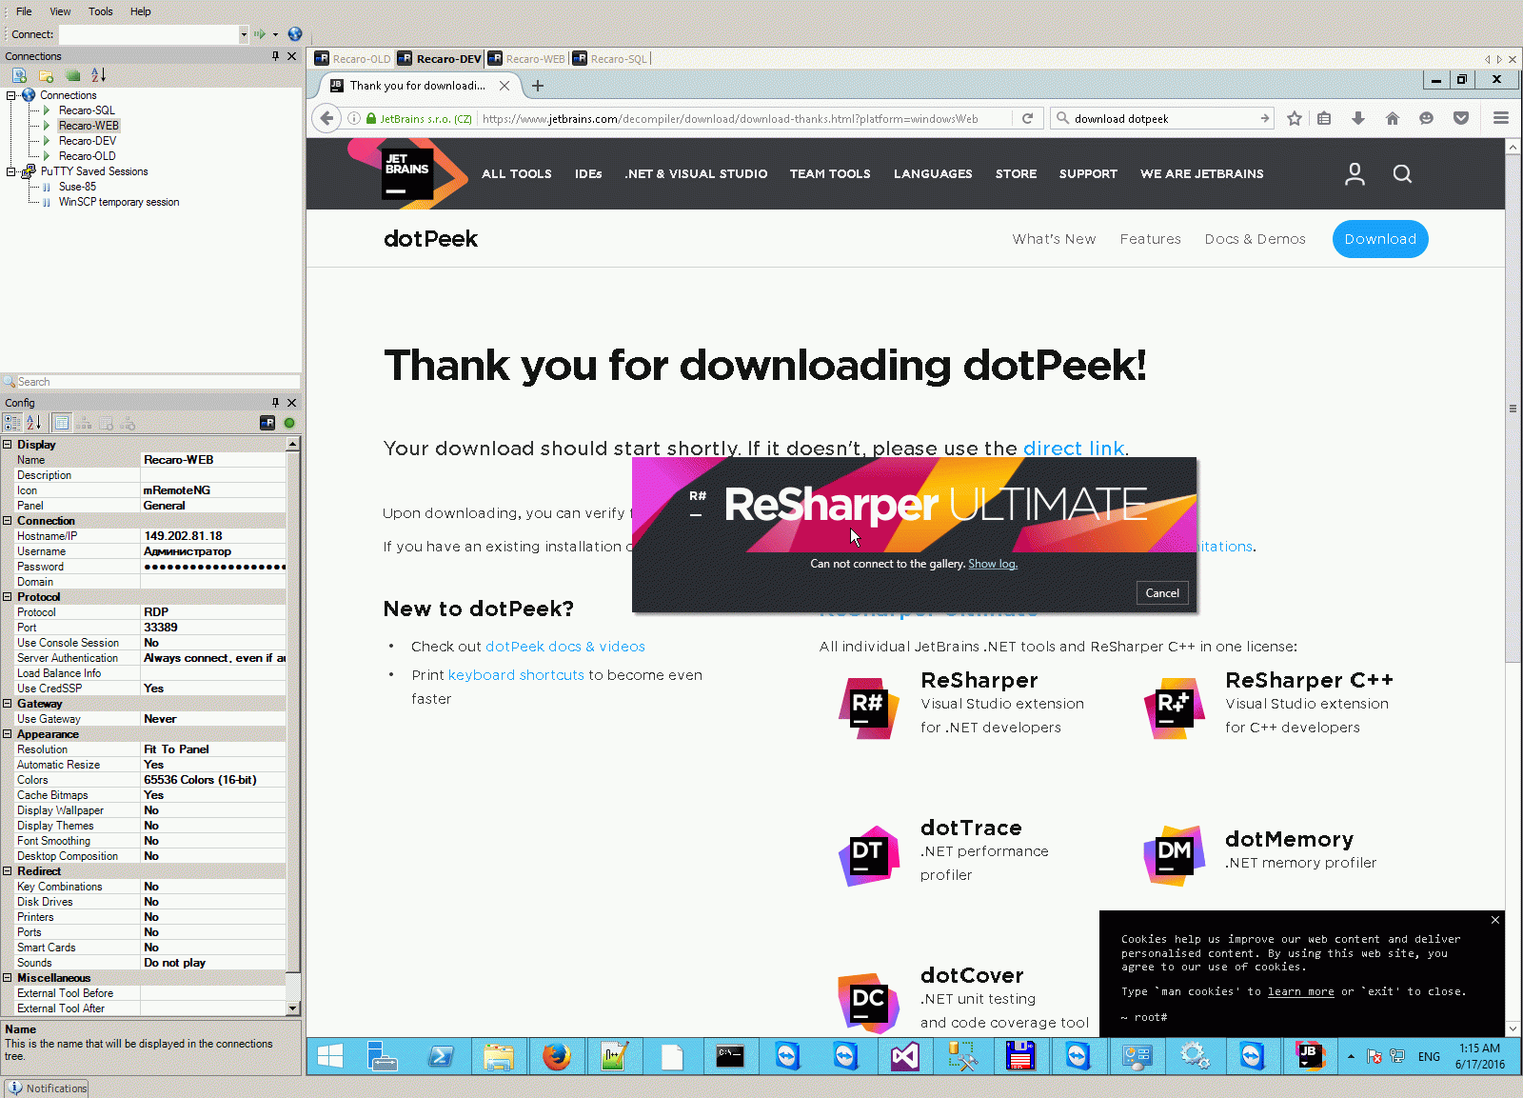This screenshot has width=1523, height=1098.
Task: Open the 'dotPeek docs & videos' link
Action: (565, 647)
